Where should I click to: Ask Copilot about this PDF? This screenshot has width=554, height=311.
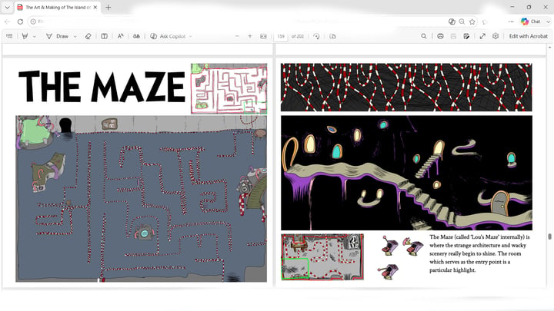point(168,36)
